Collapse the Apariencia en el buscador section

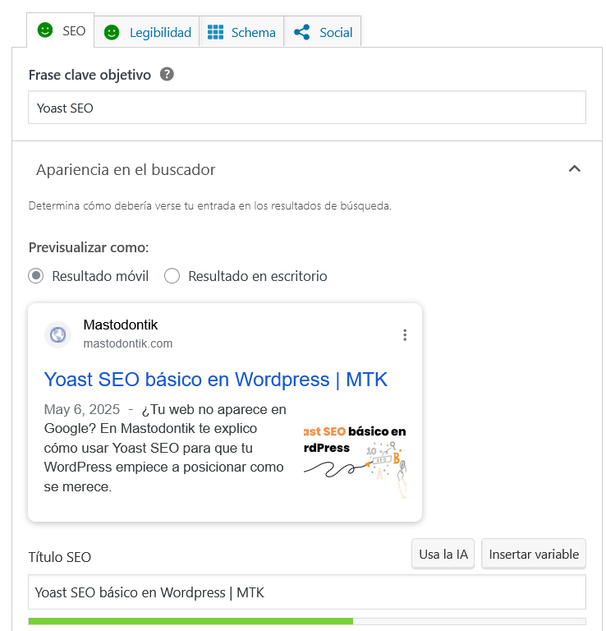tap(575, 169)
